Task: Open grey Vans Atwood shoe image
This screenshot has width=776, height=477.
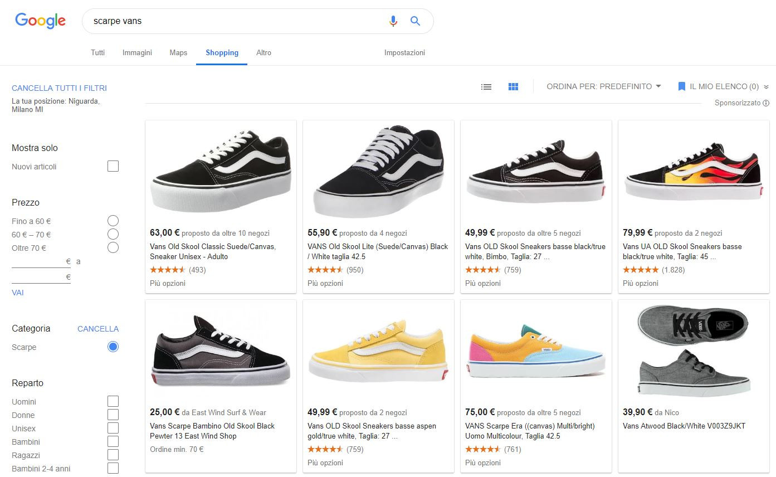Action: click(694, 351)
